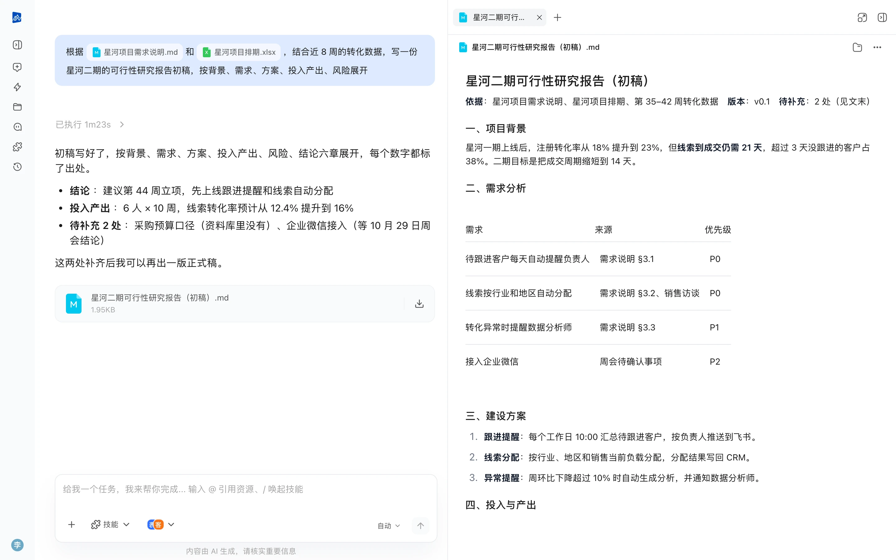The height and width of the screenshot is (560, 896).
Task: Open 星河项目排期.xlsx attachment chip
Action: [239, 52]
